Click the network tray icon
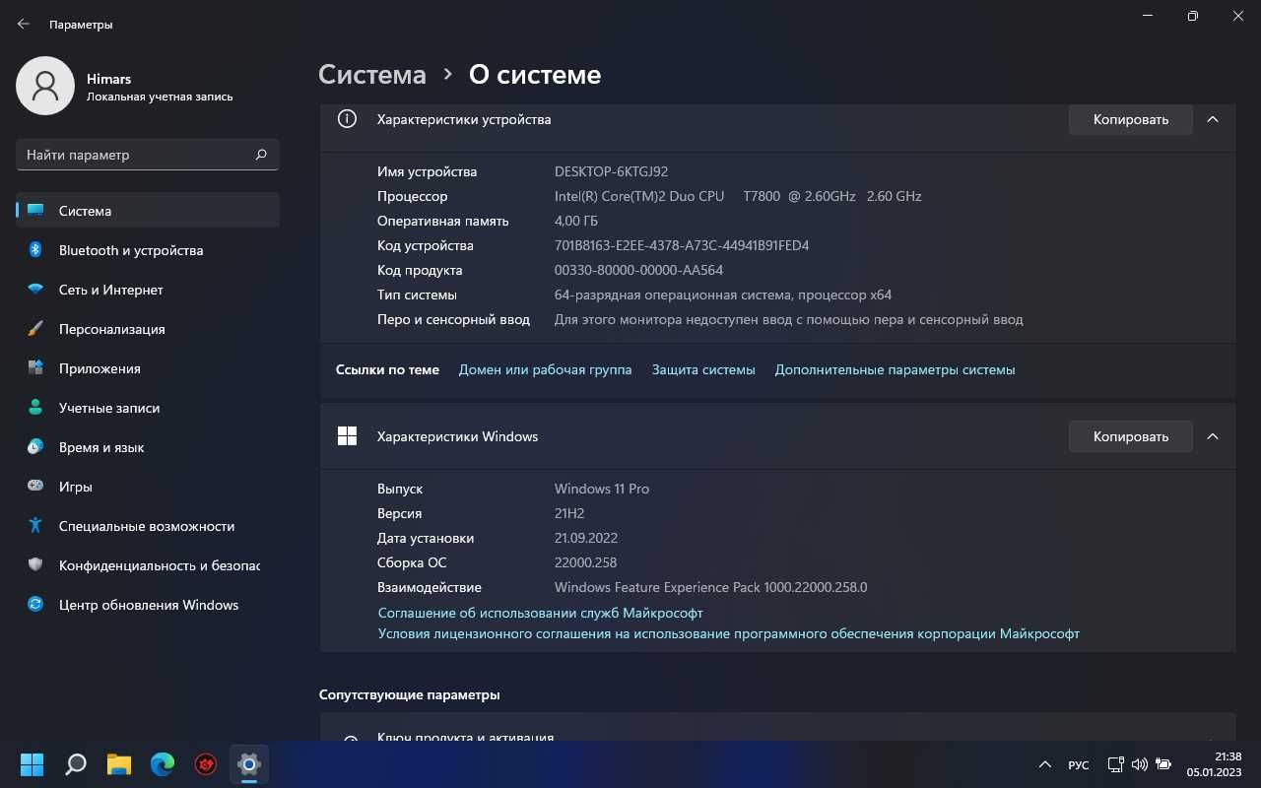This screenshot has width=1261, height=788. coord(1116,764)
